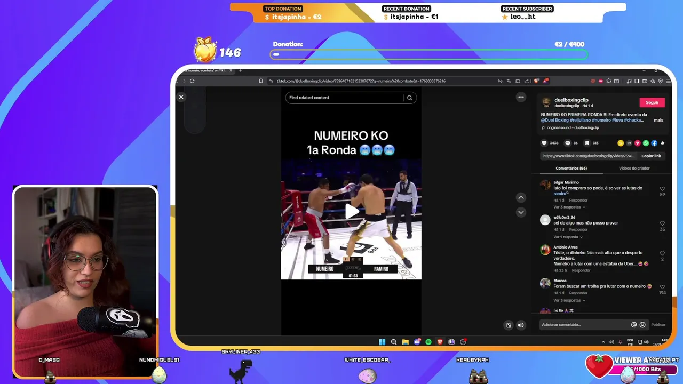Expand Ver 1 resposta under w3lc0m3_36
683x384 pixels.
tap(568, 237)
